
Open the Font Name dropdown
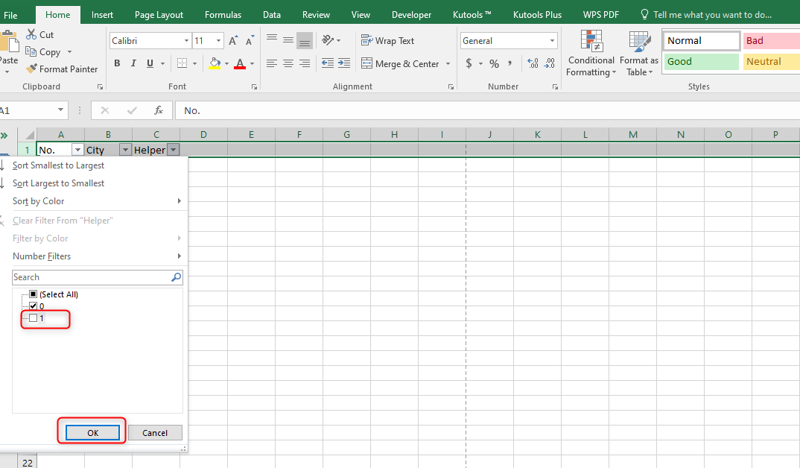(186, 40)
